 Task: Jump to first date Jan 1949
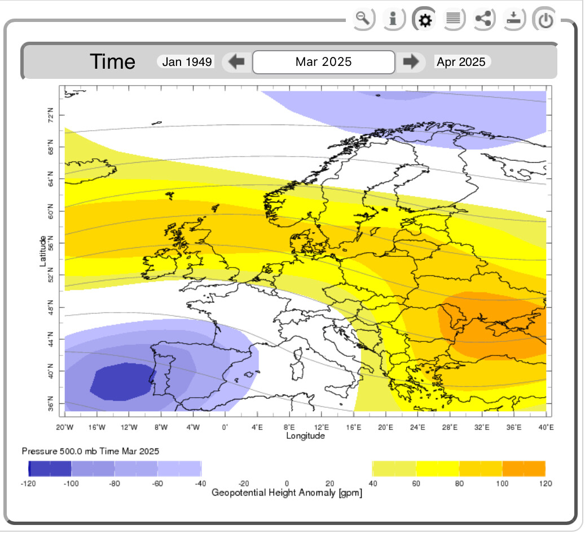click(187, 61)
